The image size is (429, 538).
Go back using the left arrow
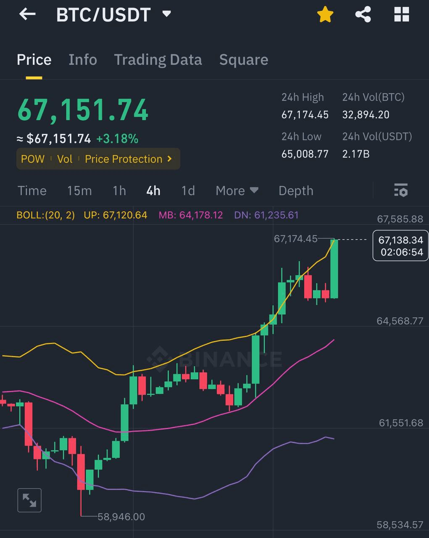(x=27, y=14)
